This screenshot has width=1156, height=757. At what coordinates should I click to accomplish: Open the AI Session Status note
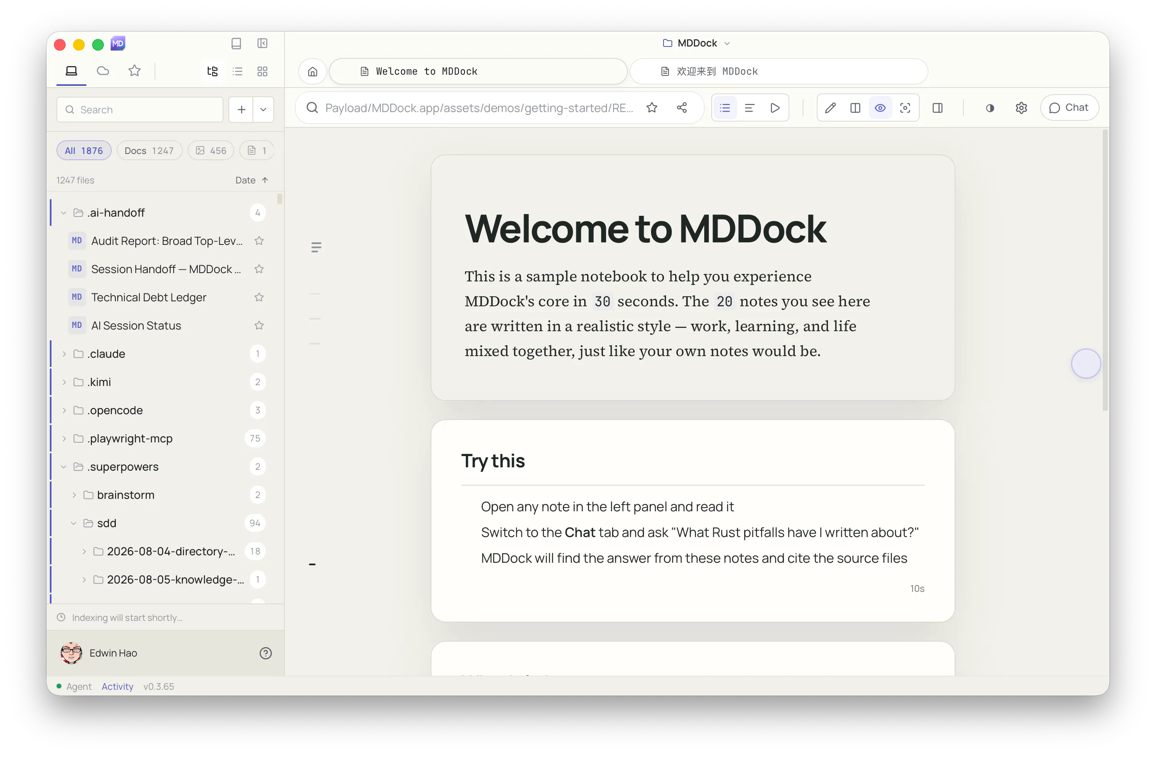pos(136,325)
